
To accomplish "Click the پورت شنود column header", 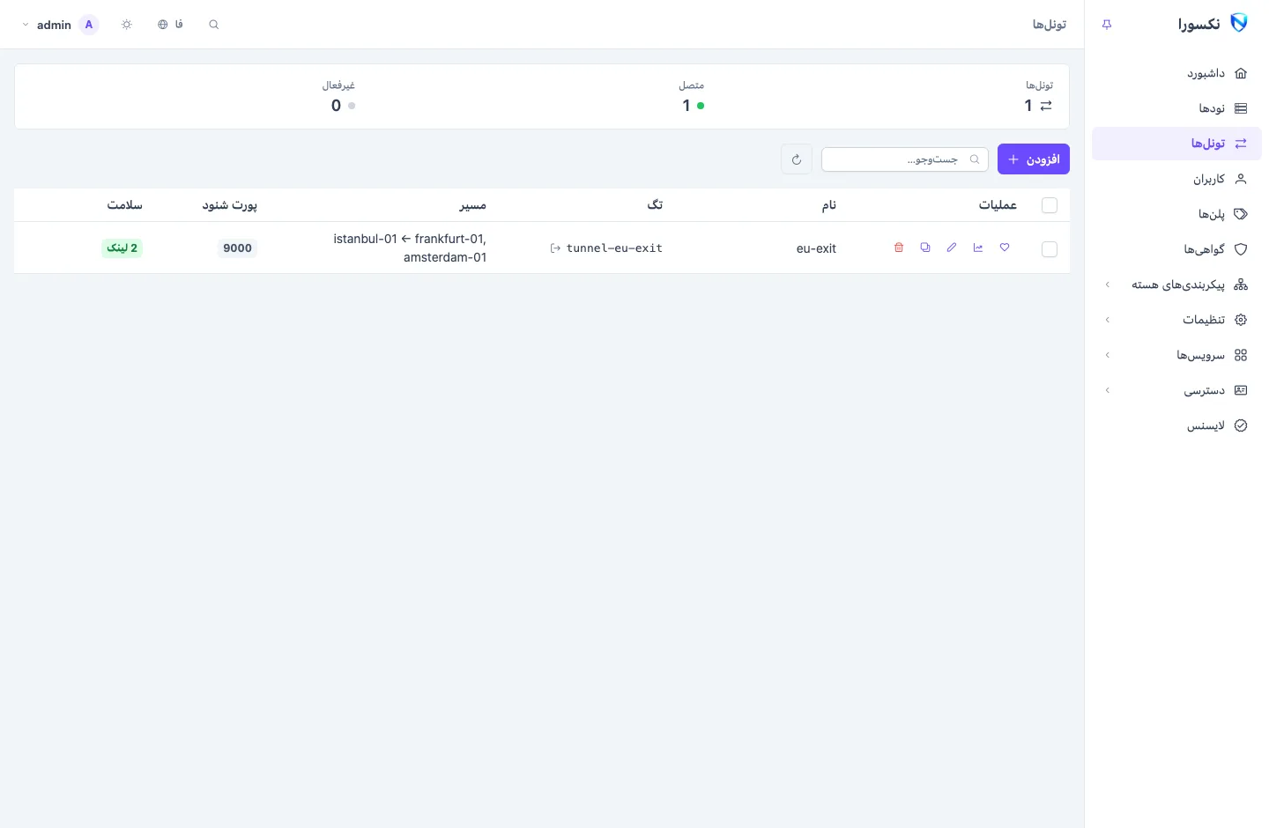I will pyautogui.click(x=230, y=205).
